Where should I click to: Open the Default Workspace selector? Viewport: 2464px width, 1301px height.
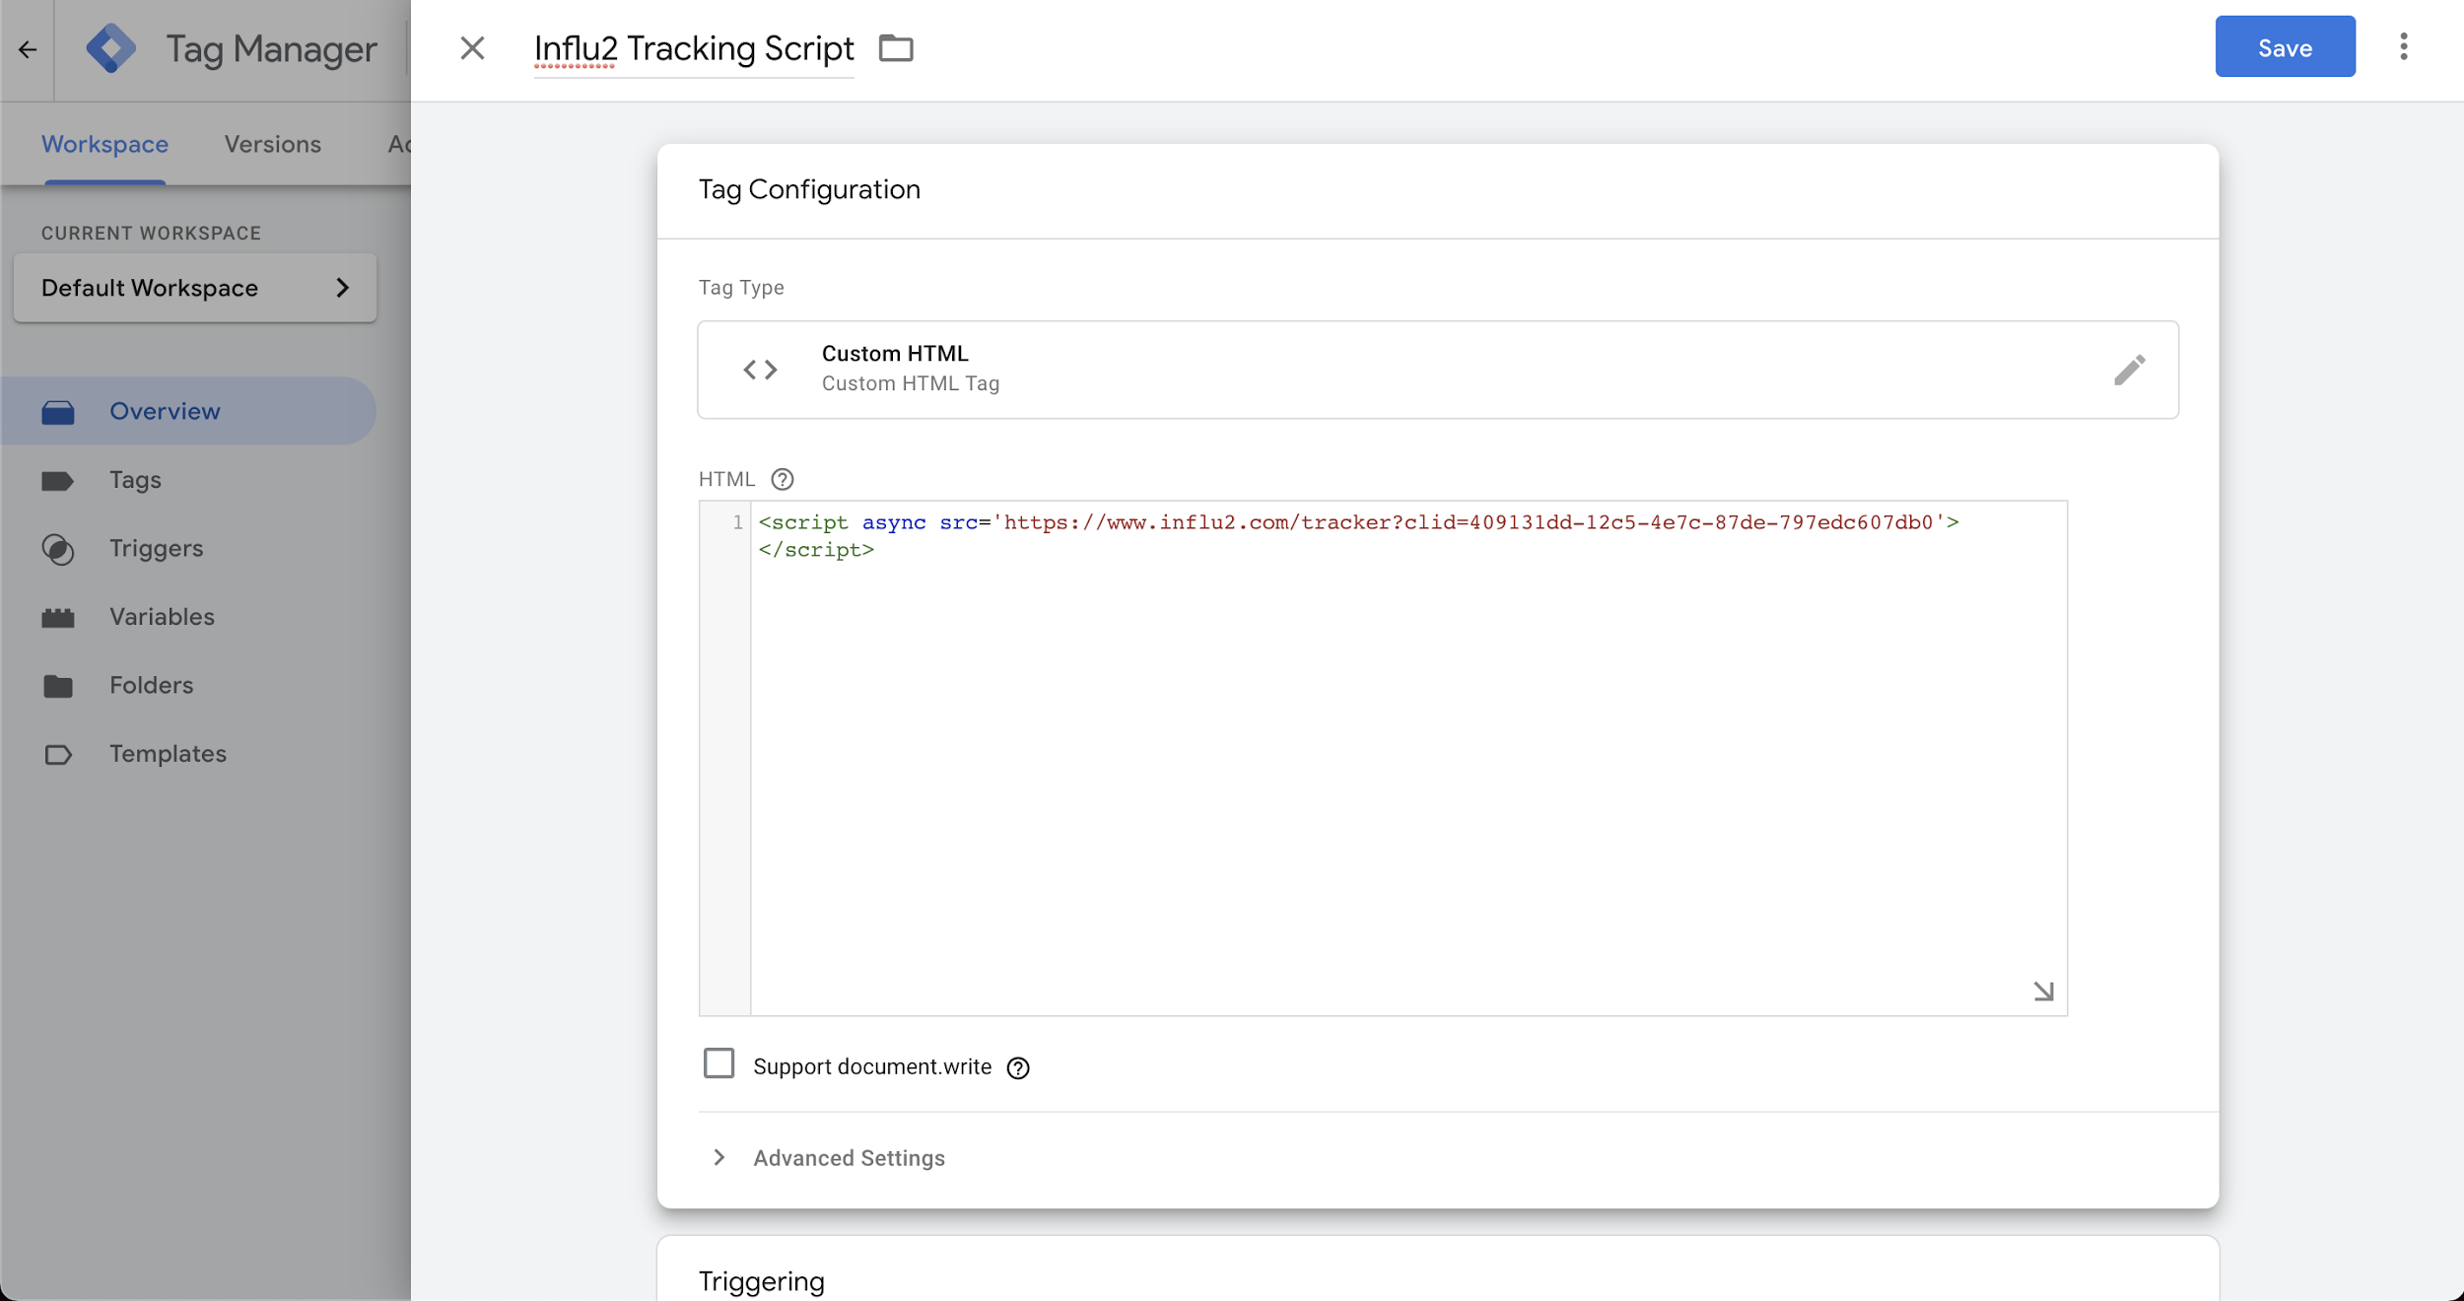click(x=195, y=288)
